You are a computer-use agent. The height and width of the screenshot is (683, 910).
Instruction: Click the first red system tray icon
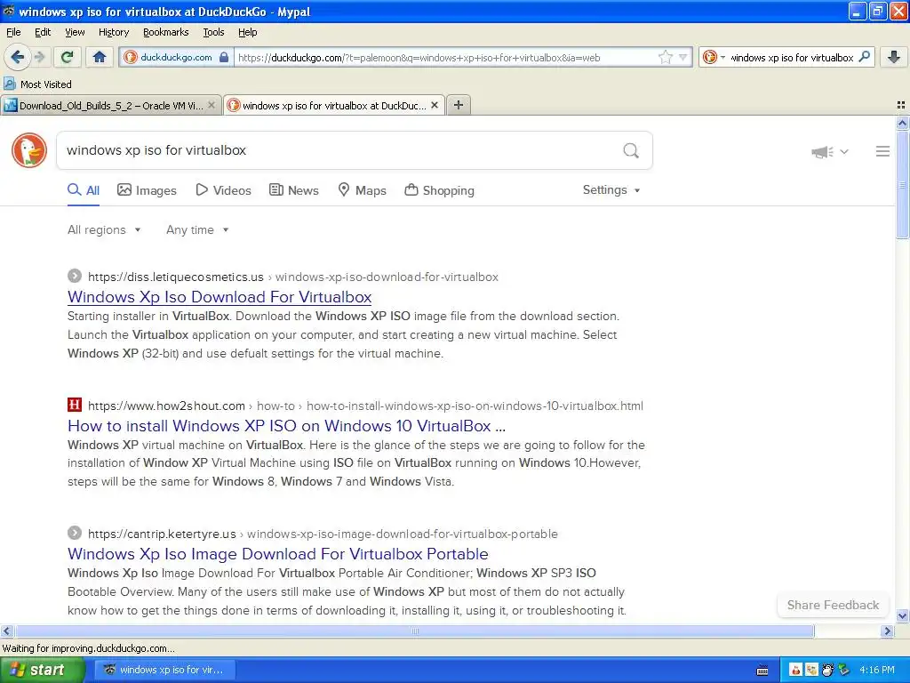(x=795, y=671)
